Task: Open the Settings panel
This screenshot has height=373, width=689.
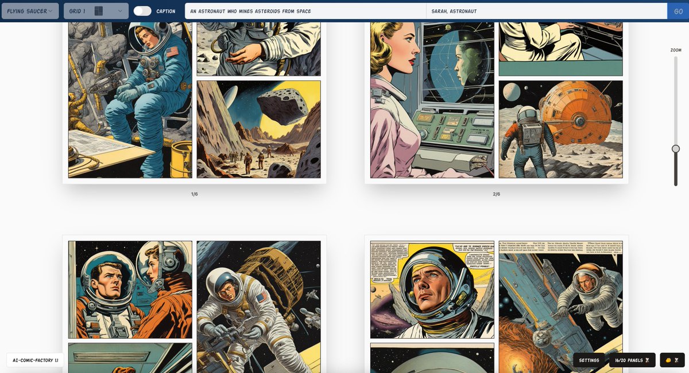Action: pyautogui.click(x=589, y=360)
